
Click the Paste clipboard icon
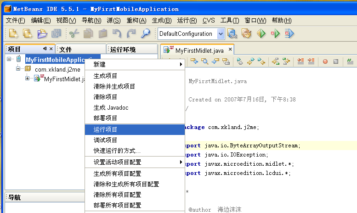point(103,34)
